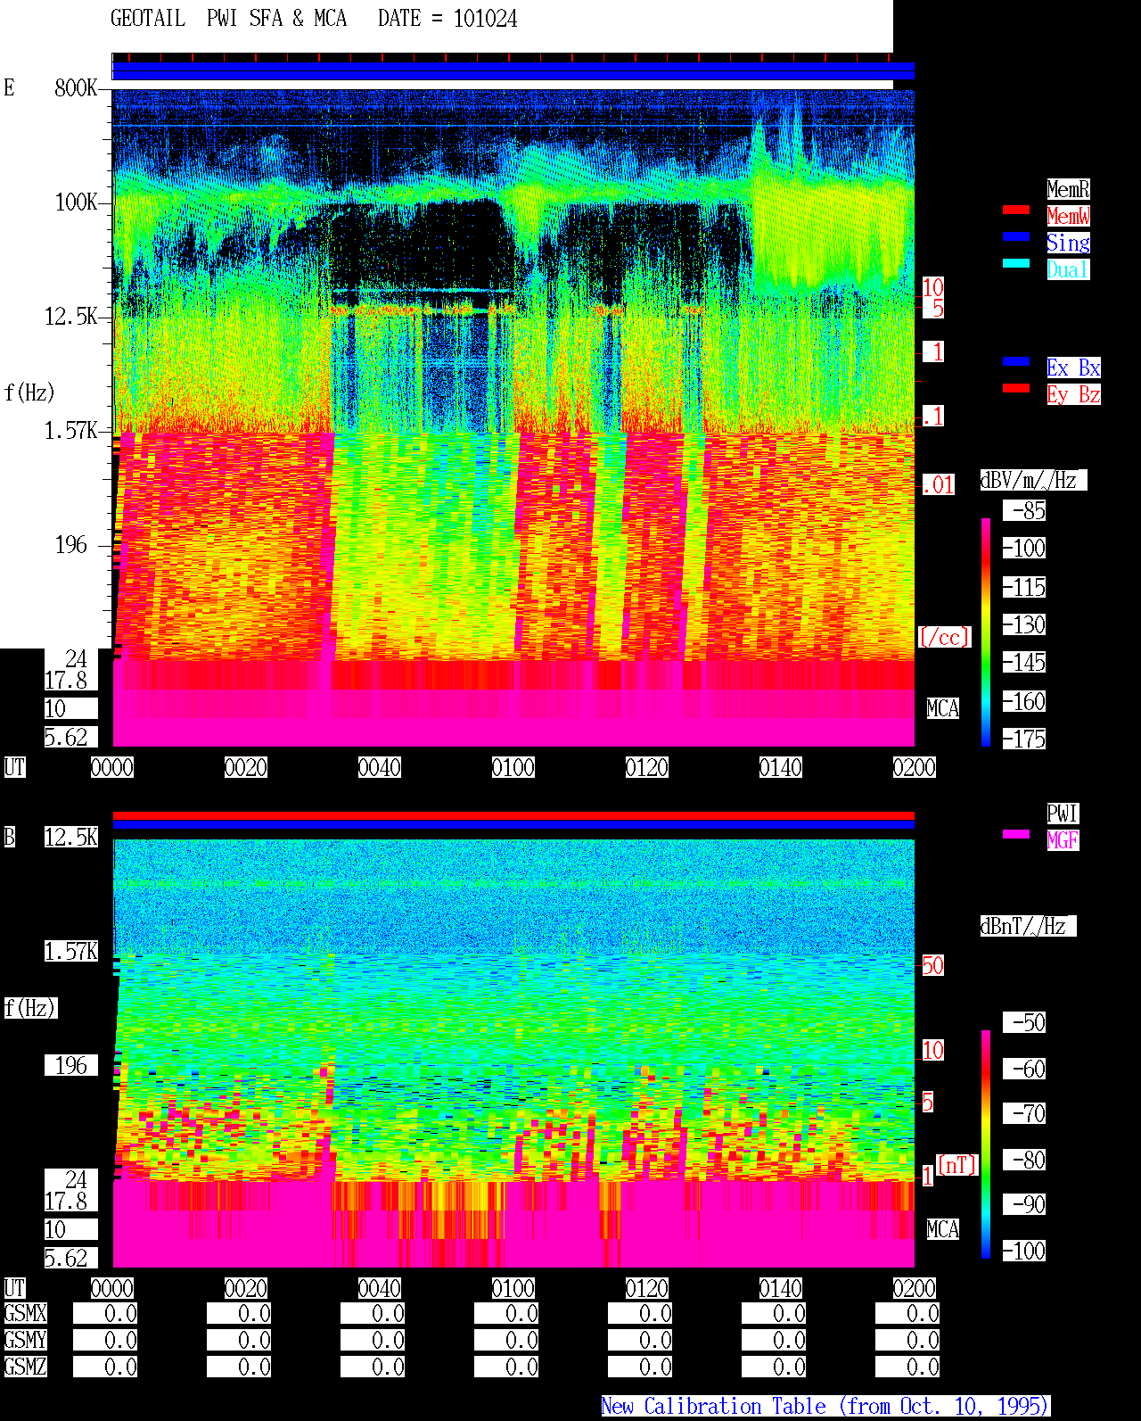Click the 0020 time tick below B panel
The width and height of the screenshot is (1141, 1421).
click(x=246, y=1288)
